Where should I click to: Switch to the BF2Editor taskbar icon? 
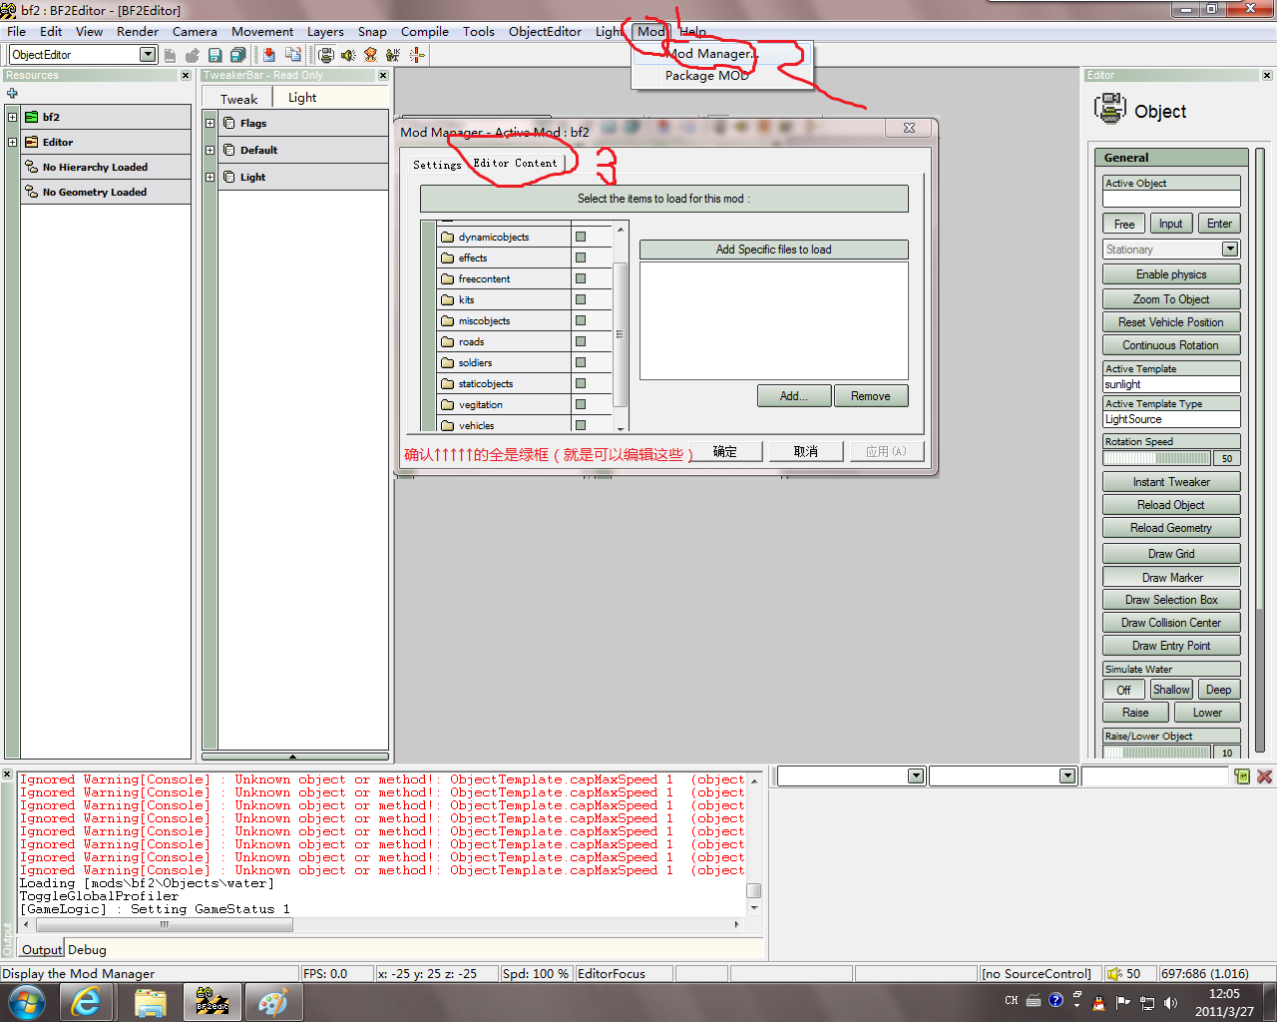tap(212, 1001)
